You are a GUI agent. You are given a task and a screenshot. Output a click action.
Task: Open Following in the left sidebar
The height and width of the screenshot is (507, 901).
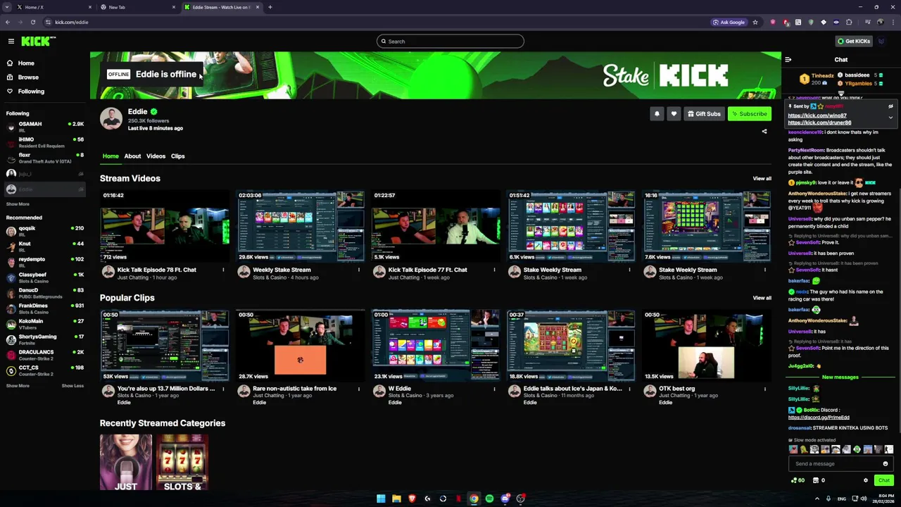coord(31,92)
